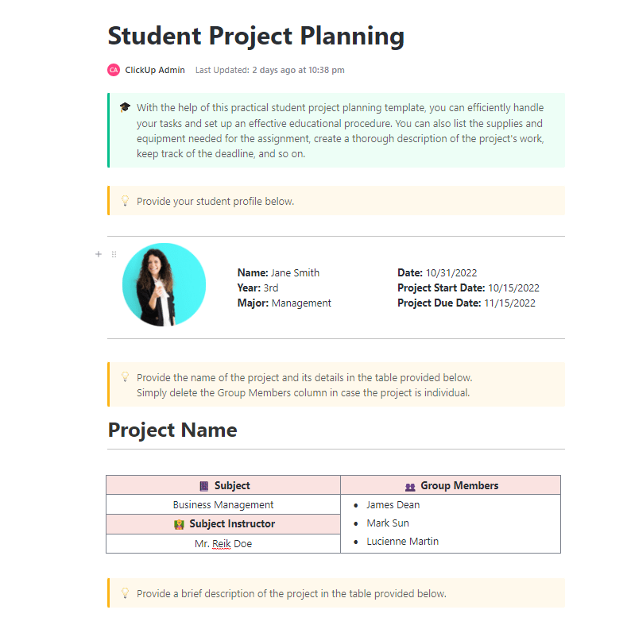Click the lightbulb icon beside student profile hint
Viewport: 627px width, 629px height.
125,201
